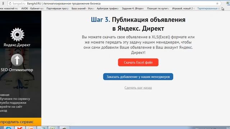Screen dimensions: 230x129
Task: Click the Яндекс.Директ gear icon
Action: [17, 34]
